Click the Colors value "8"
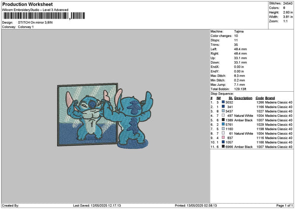The image size is (295, 209). coord(284,8)
